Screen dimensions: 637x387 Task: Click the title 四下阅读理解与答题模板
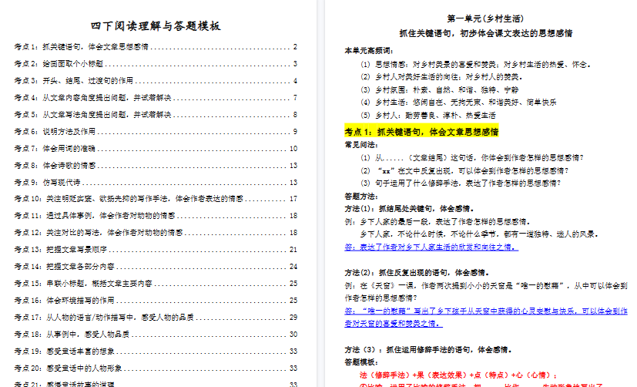tap(156, 26)
